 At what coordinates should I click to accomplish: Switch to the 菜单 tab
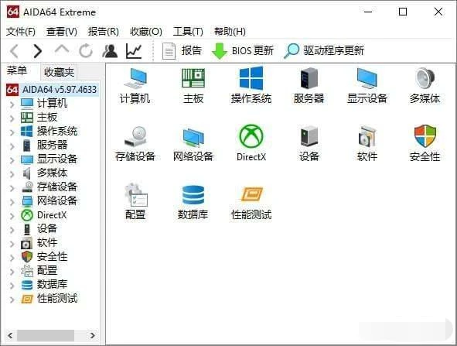point(17,70)
